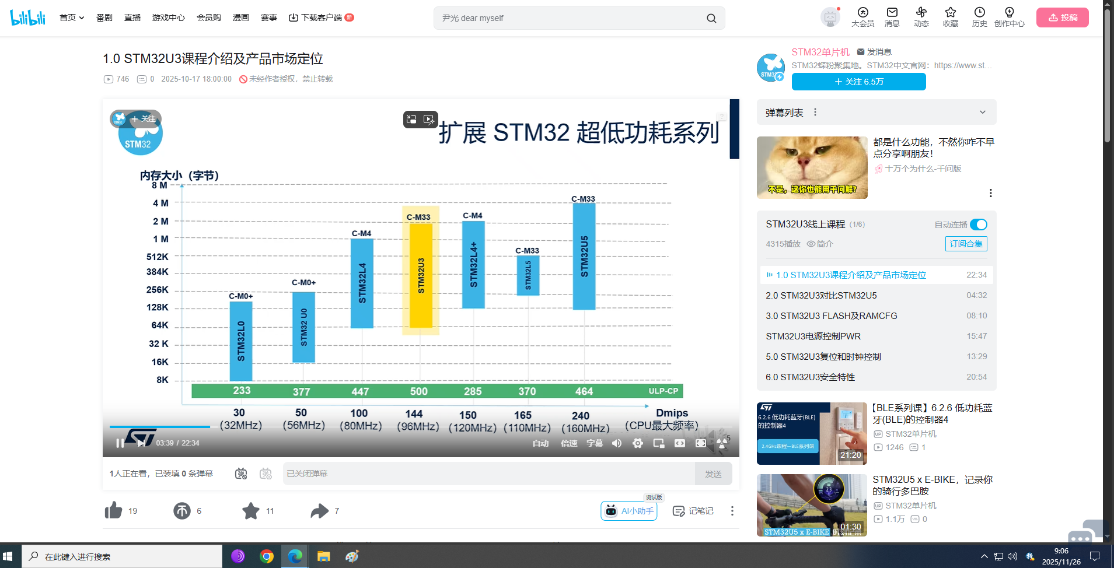The height and width of the screenshot is (568, 1114).
Task: Switch to web fullscreen mode
Action: (679, 443)
